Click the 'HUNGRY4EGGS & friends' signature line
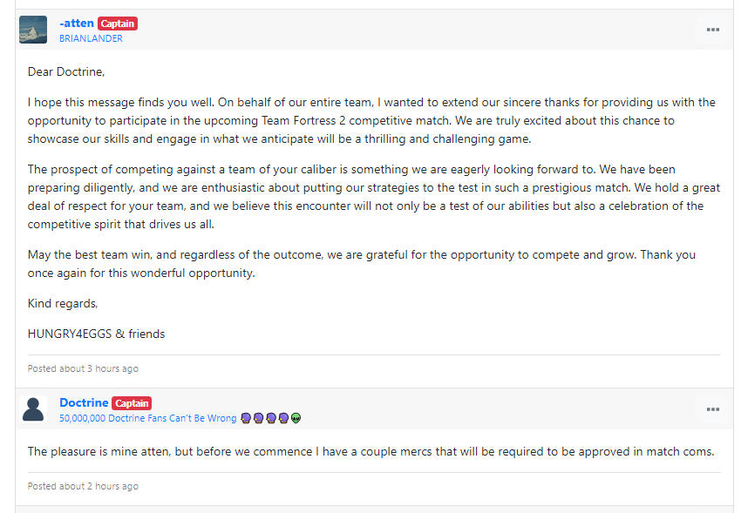This screenshot has width=741, height=513. click(96, 334)
